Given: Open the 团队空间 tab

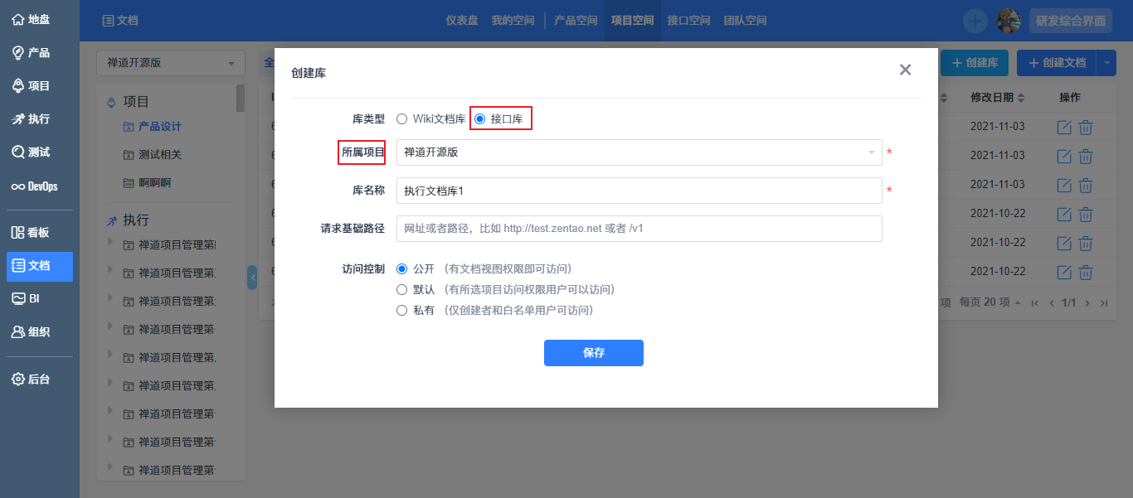Looking at the screenshot, I should coord(744,20).
